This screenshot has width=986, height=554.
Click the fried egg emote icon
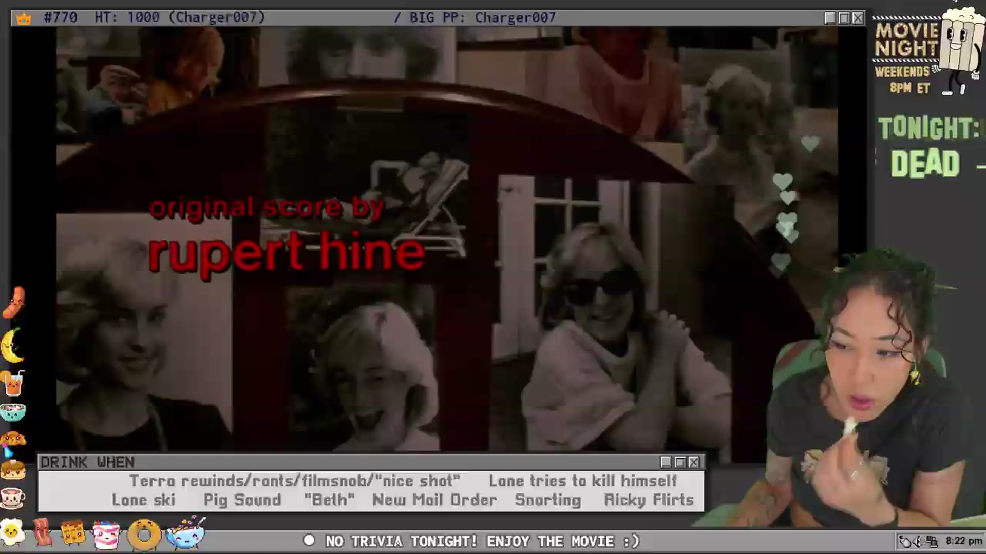[12, 533]
